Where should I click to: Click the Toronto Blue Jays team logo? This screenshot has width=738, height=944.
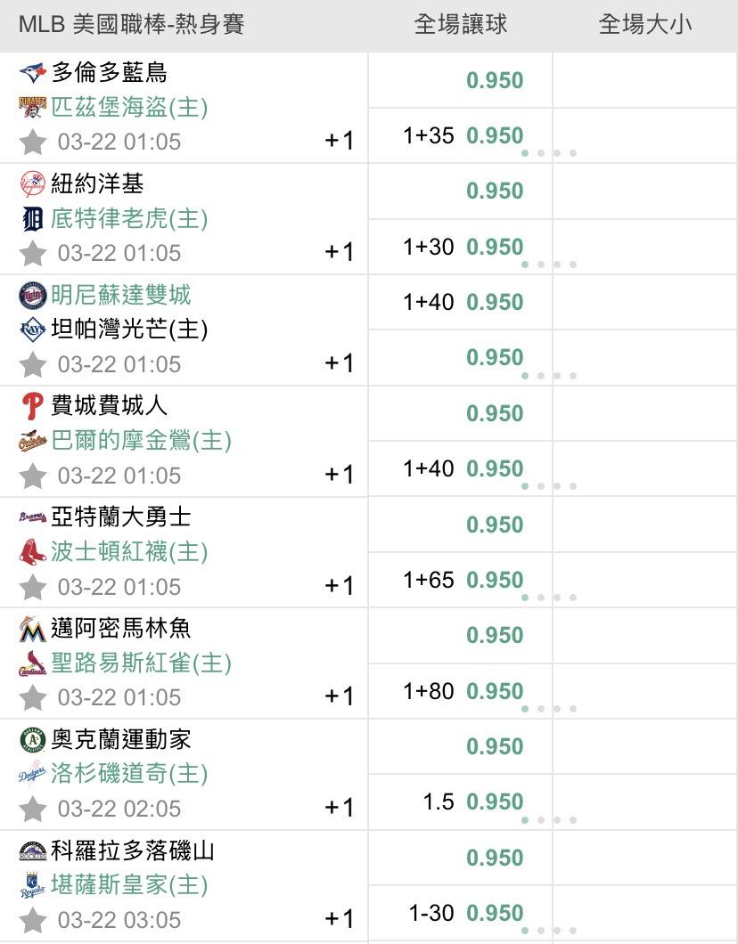[32, 72]
